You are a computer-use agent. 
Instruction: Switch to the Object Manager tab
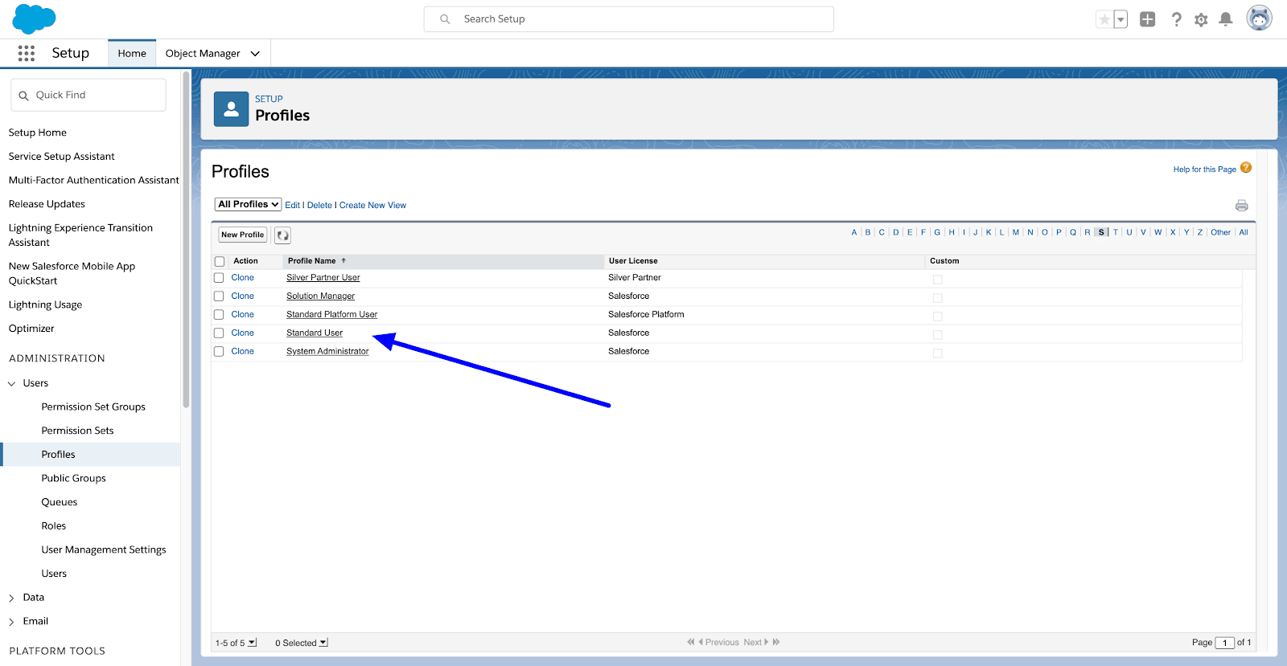(203, 53)
